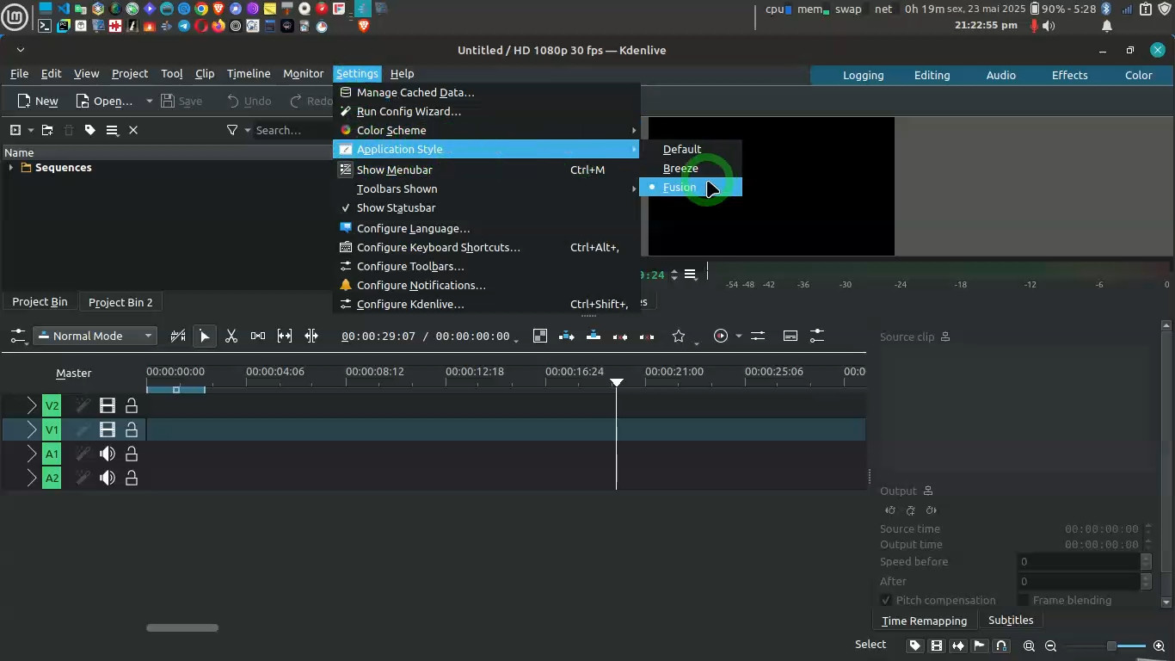Open the dropdown arrow next to Open
The image size is (1175, 661).
point(149,101)
